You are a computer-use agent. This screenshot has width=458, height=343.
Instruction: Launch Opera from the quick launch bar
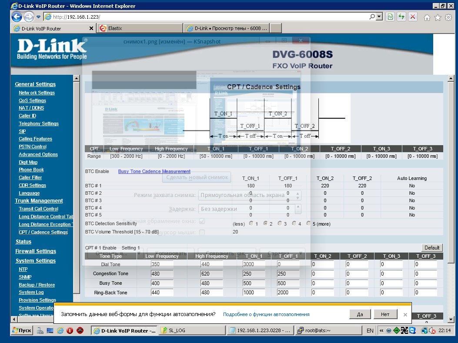(70, 330)
